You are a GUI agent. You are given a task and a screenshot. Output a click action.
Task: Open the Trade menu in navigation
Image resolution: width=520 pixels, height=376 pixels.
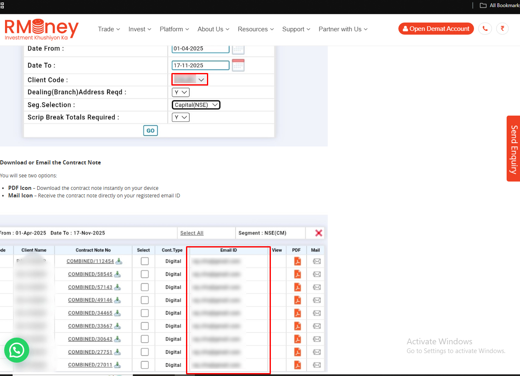tap(109, 29)
